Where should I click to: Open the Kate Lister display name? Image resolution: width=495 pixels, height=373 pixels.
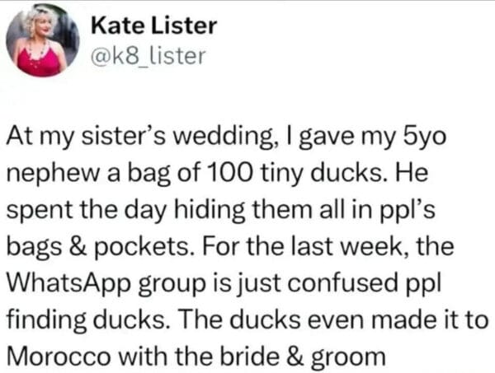coord(153,26)
